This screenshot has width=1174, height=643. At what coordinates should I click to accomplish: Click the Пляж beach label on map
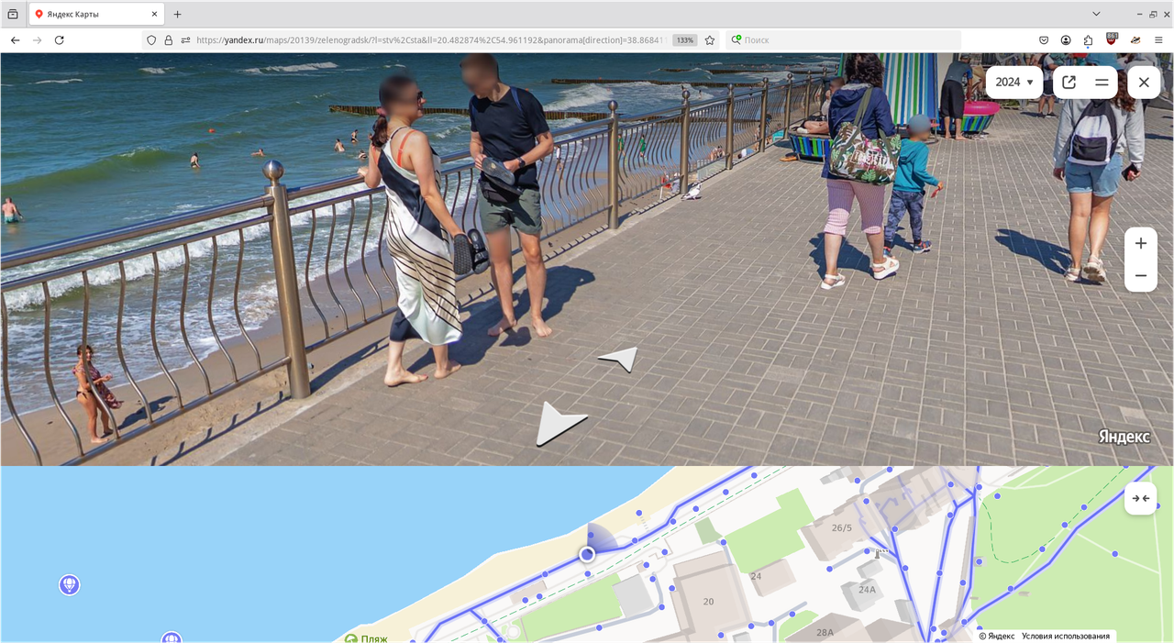366,638
